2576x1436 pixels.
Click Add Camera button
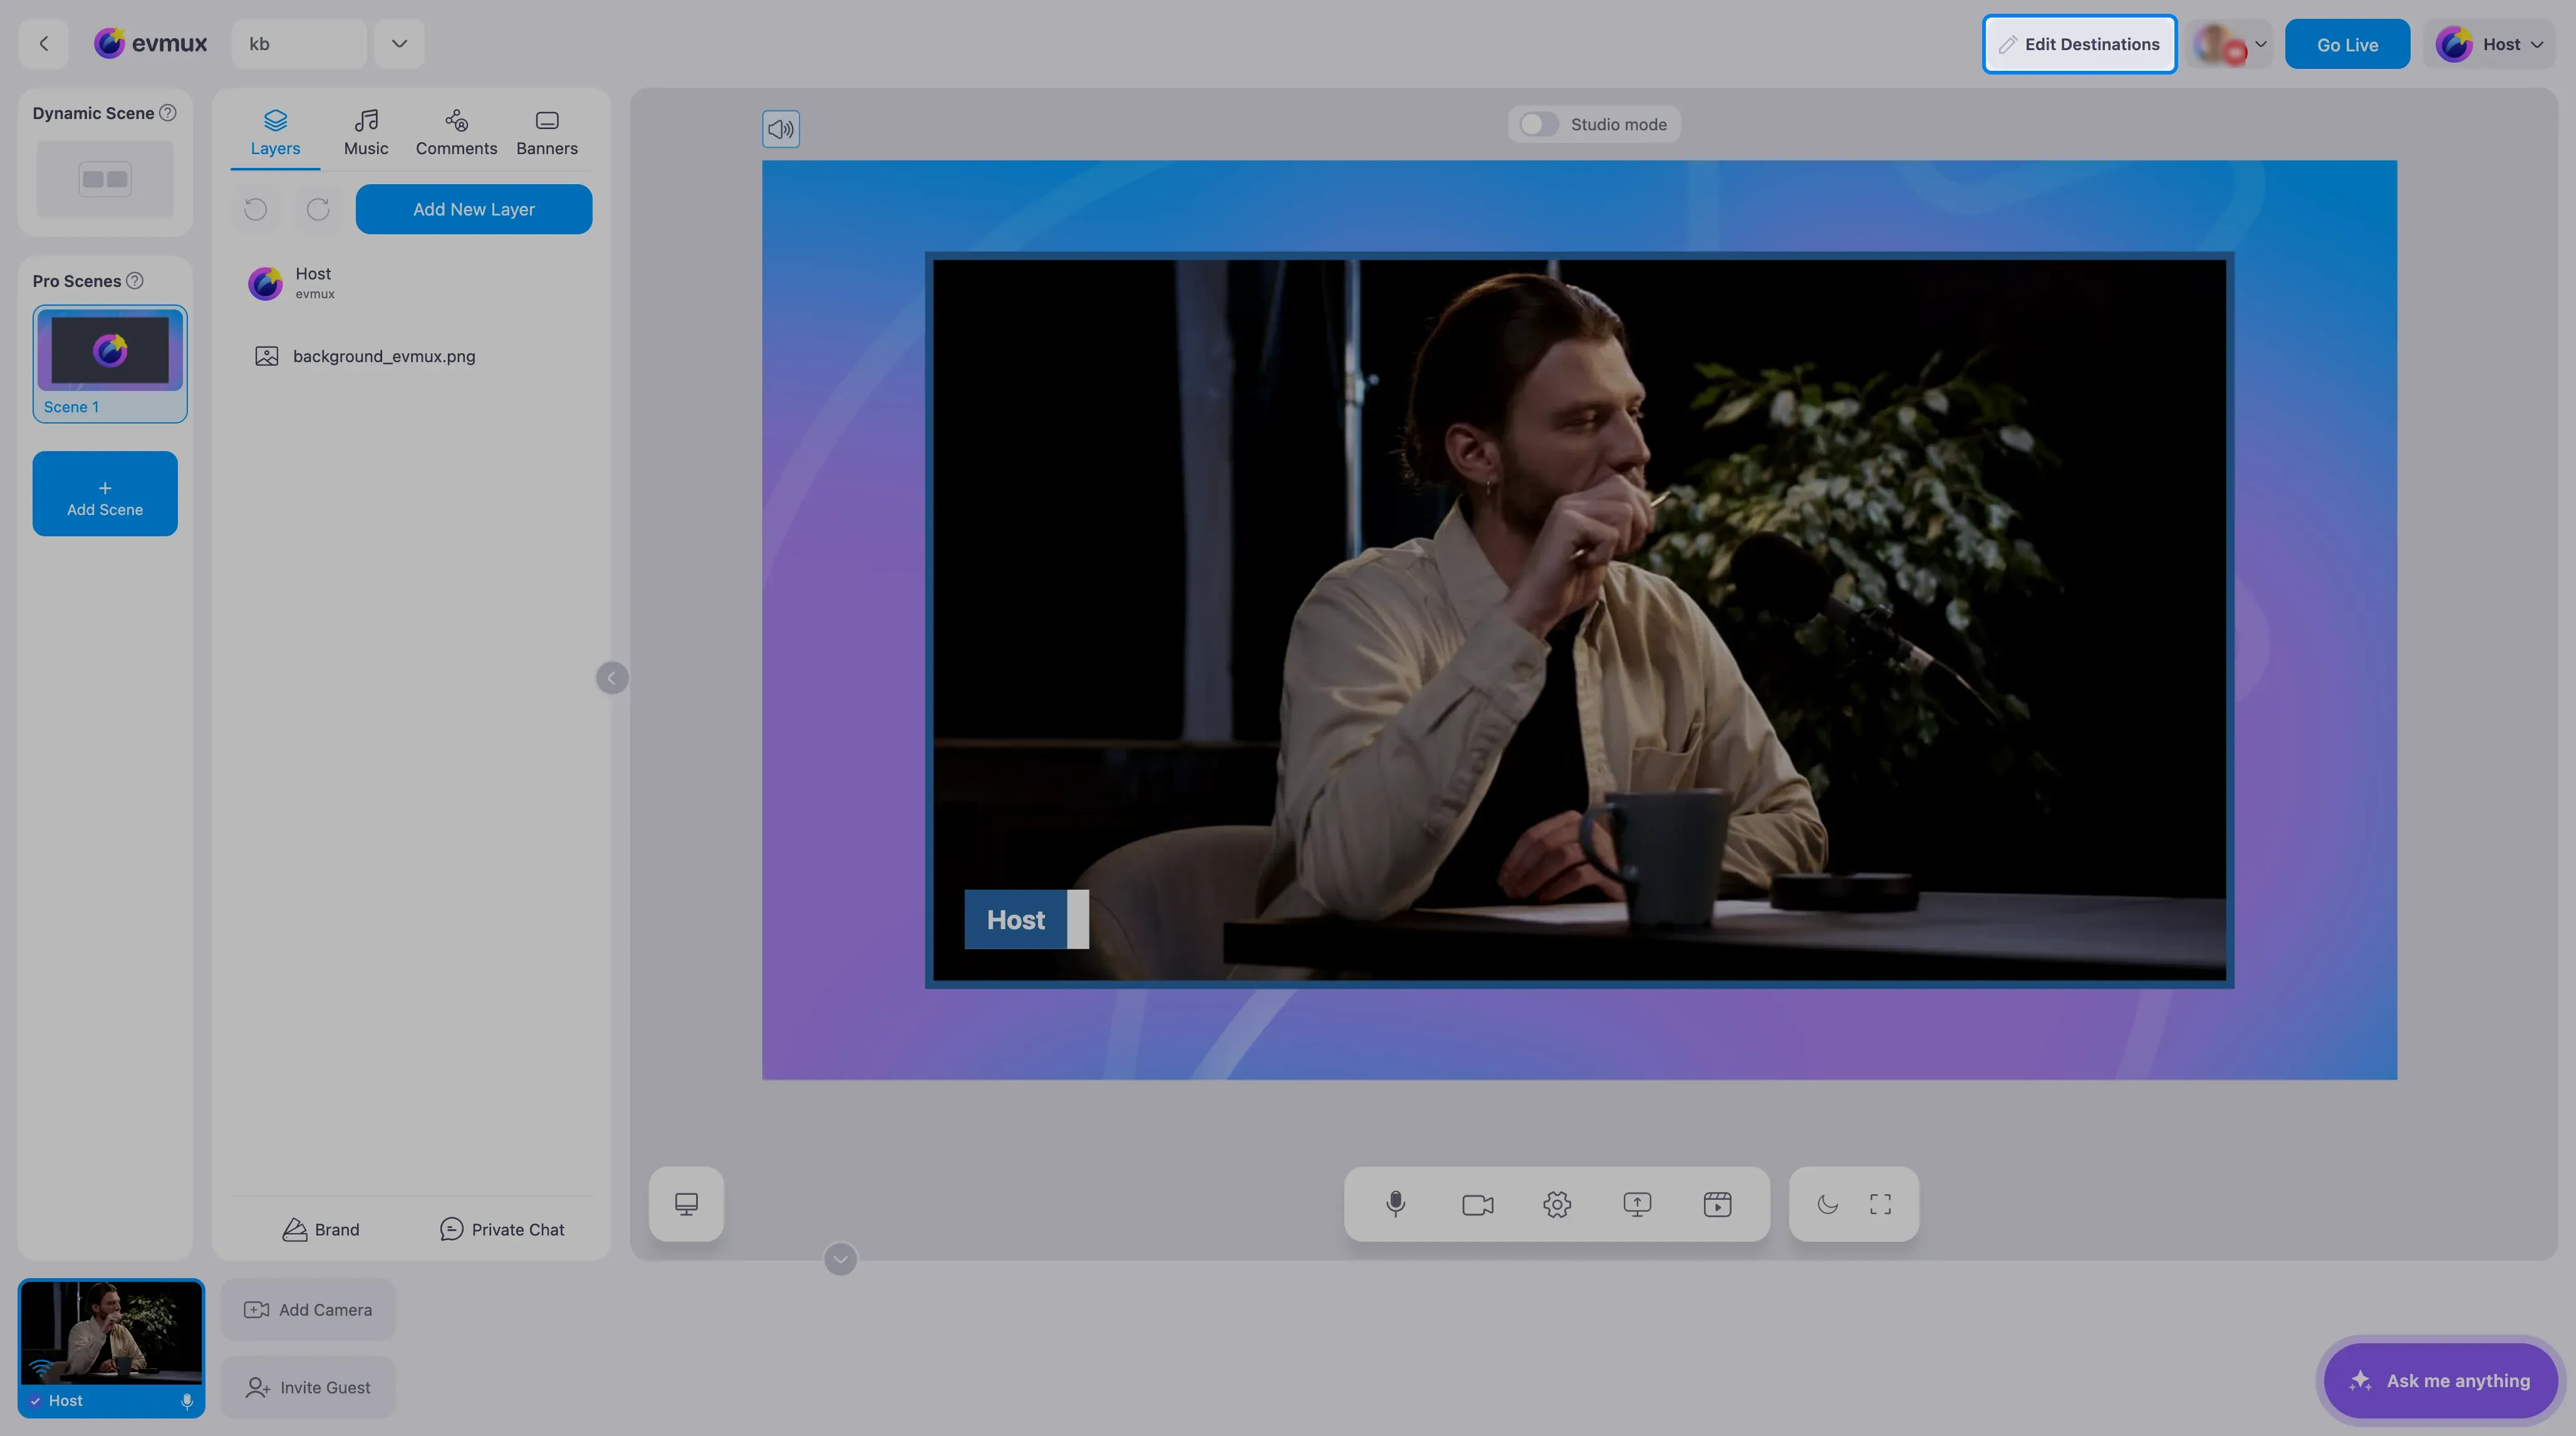click(x=308, y=1310)
